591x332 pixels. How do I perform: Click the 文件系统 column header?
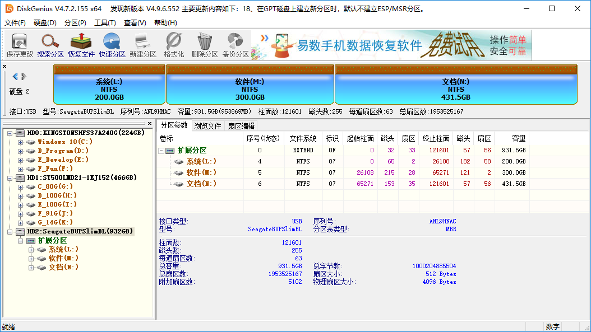(303, 138)
